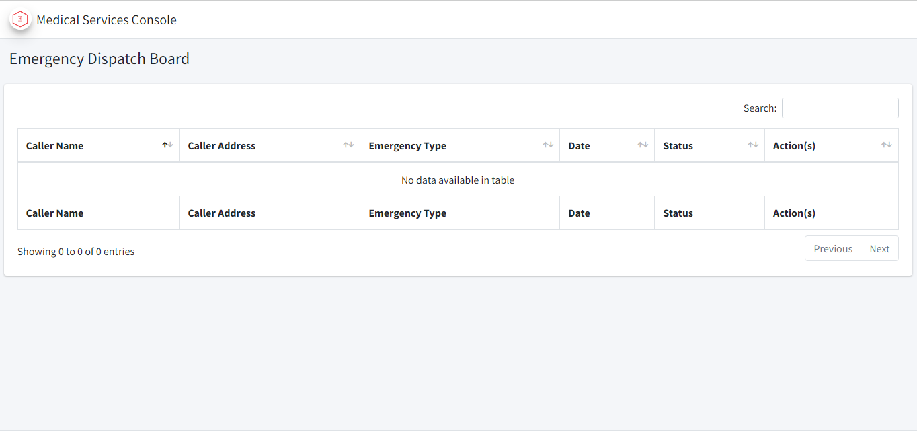917x440 pixels.
Task: Click the Status label in table footer
Action: point(678,213)
